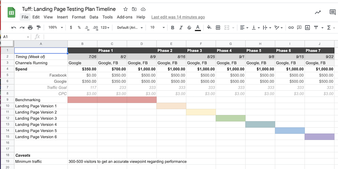Click the Insert chart icon
338x169 pixels.
click(307, 28)
